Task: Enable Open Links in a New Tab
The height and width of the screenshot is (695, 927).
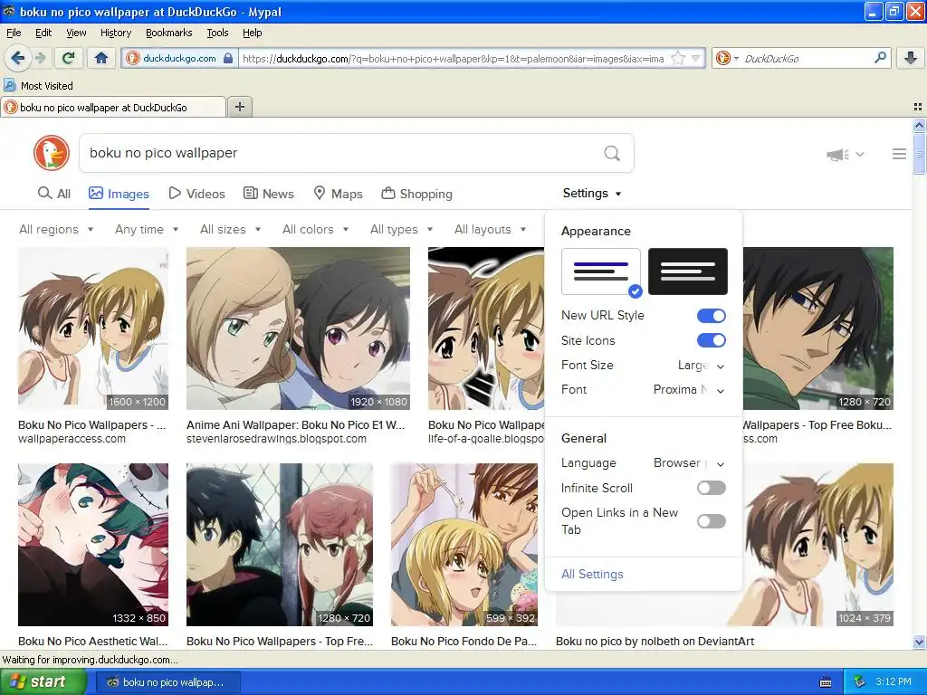Action: click(712, 521)
